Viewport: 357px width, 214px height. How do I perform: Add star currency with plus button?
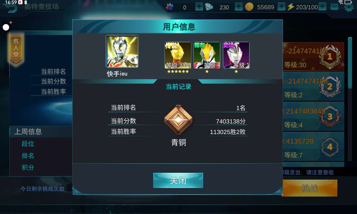click(x=199, y=6)
